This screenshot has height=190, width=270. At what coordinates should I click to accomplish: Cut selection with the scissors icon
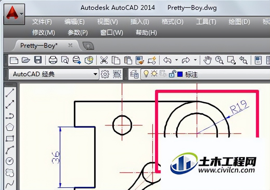pyautogui.click(x=104, y=60)
